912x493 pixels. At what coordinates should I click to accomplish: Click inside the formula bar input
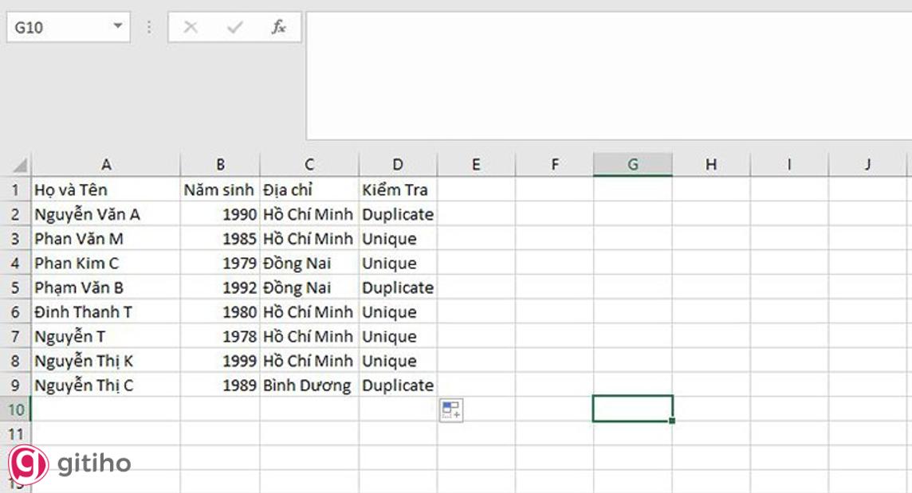606,76
